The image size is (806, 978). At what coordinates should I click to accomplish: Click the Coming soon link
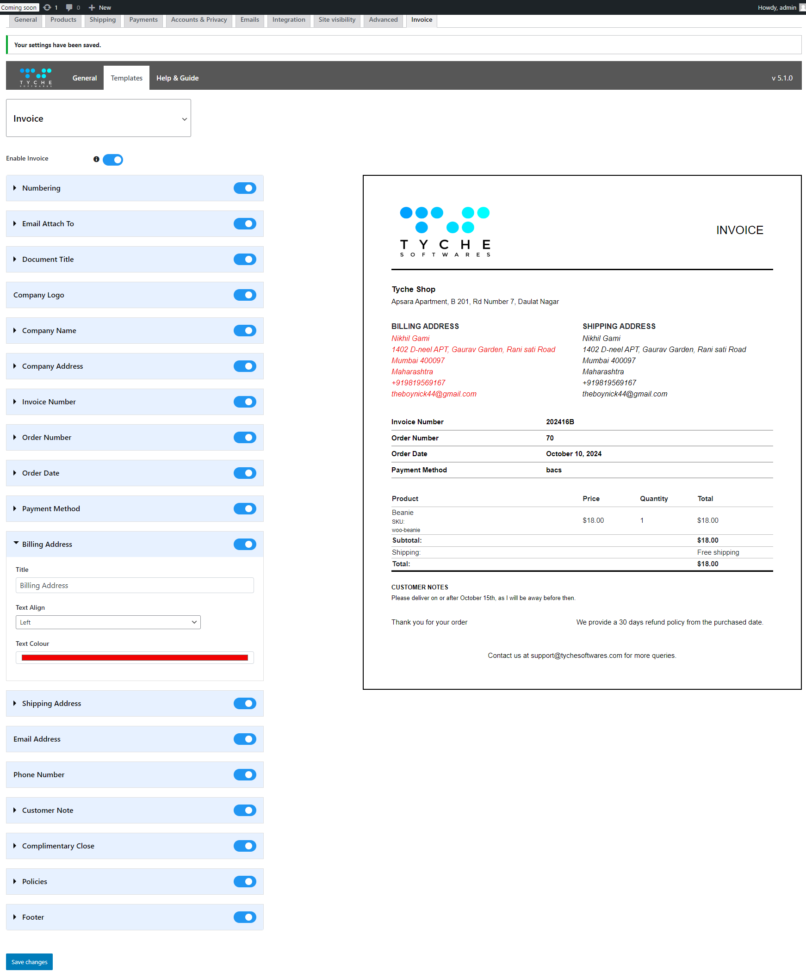pos(19,7)
